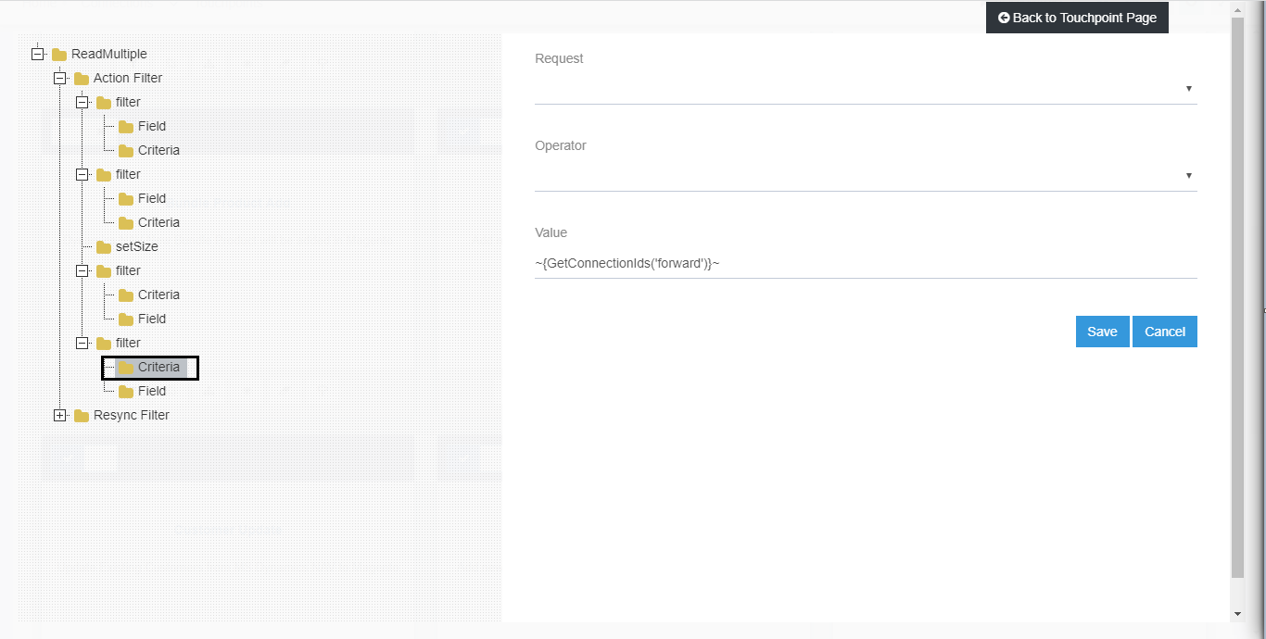
Task: Click the setSize folder icon
Action: pyautogui.click(x=102, y=246)
